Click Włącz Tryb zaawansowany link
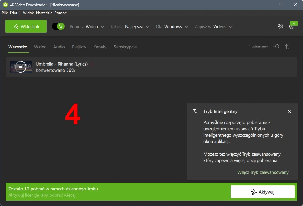Screen dimensions: 303x206 click(x=263, y=172)
